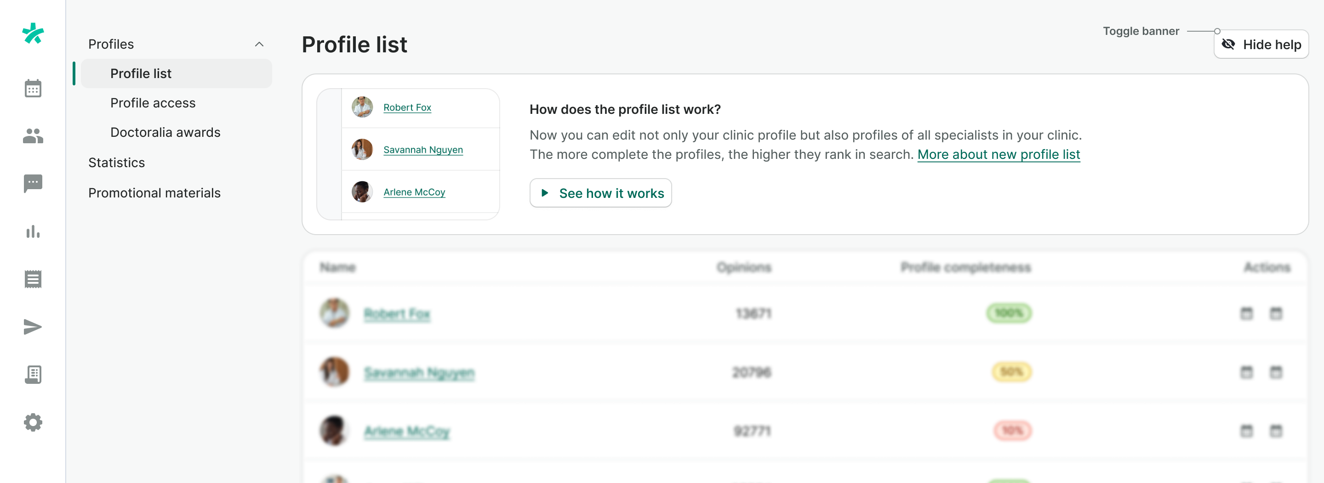
Task: Click Savannah Nguyen link in help banner
Action: pyautogui.click(x=422, y=150)
